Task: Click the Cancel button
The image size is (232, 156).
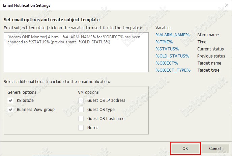Action: click(x=215, y=149)
